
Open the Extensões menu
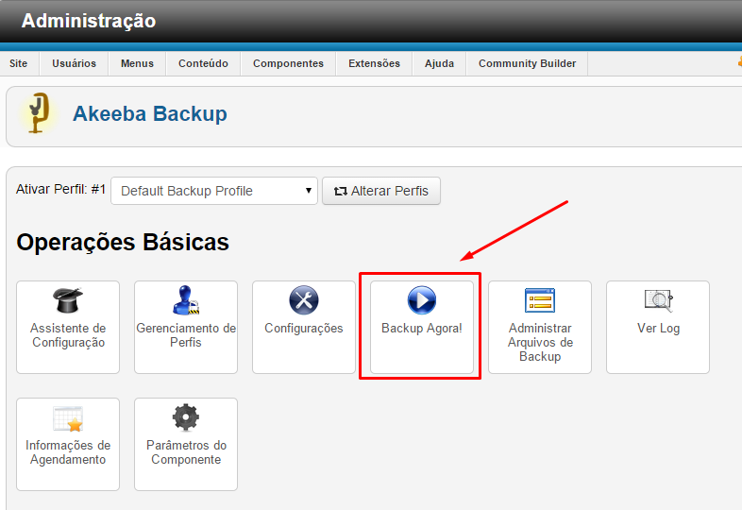(375, 63)
